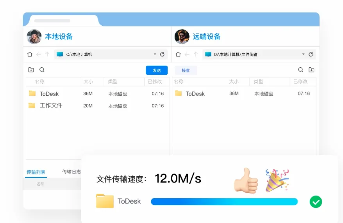Click local device user avatar
Screen dimensions: 343x223
(34, 37)
